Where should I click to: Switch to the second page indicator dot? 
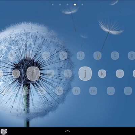(x=60, y=5)
